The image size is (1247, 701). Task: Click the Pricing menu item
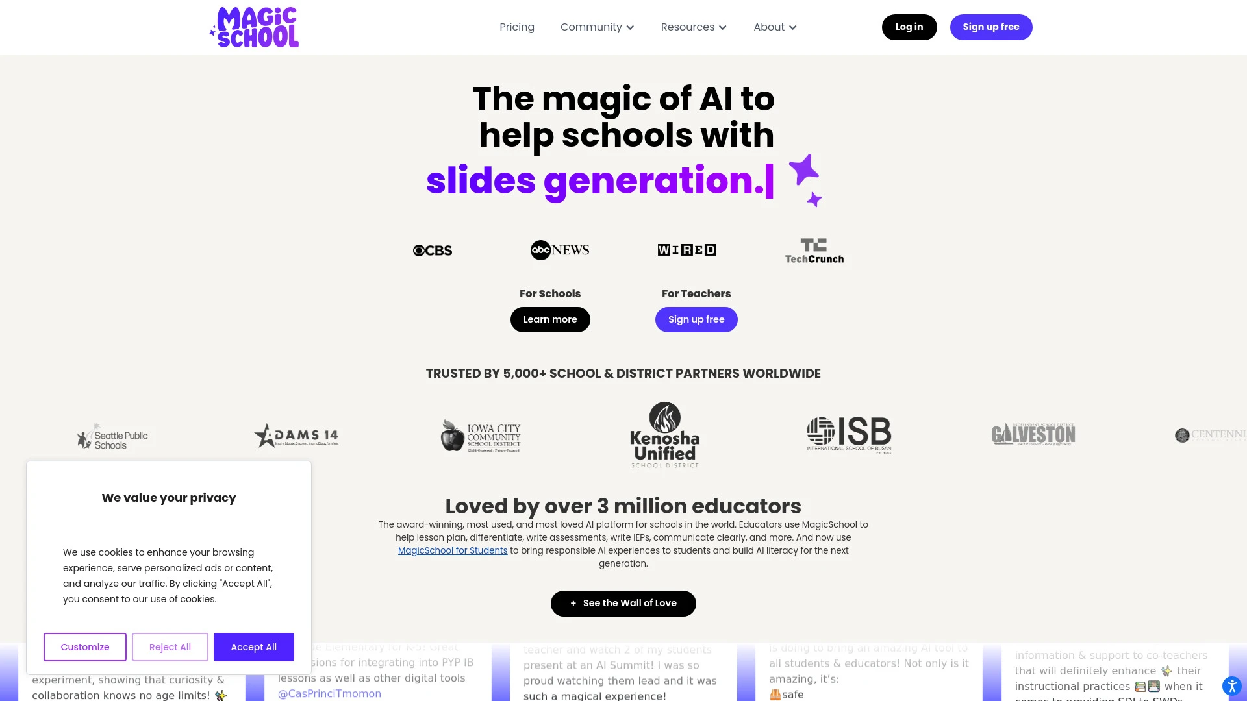coord(516,27)
